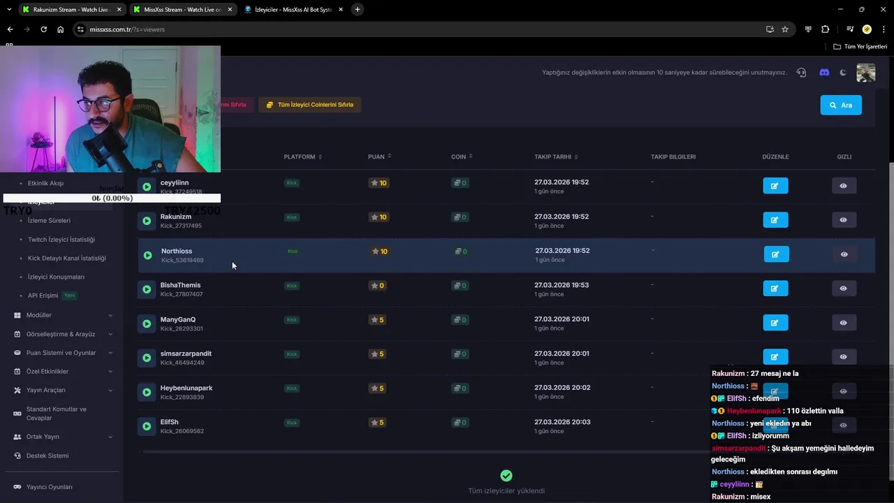Viewport: 894px width, 503px height.
Task: Click Tüm İzleyici Coinlerini Sıfırla button
Action: point(309,105)
